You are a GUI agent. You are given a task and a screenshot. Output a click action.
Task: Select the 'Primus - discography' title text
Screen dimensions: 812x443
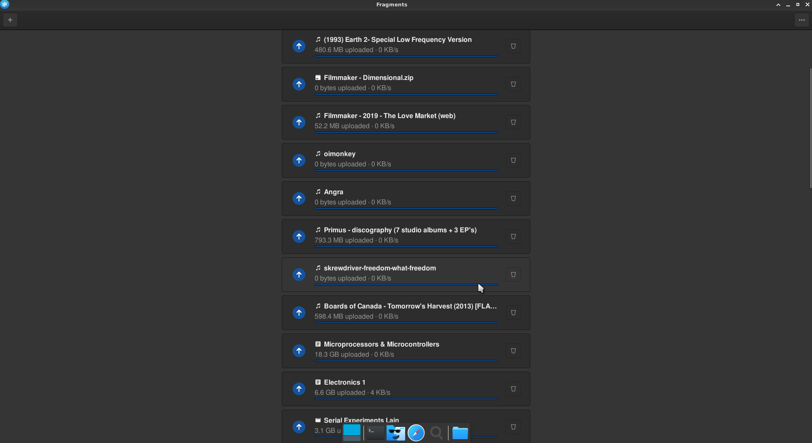pyautogui.click(x=400, y=230)
